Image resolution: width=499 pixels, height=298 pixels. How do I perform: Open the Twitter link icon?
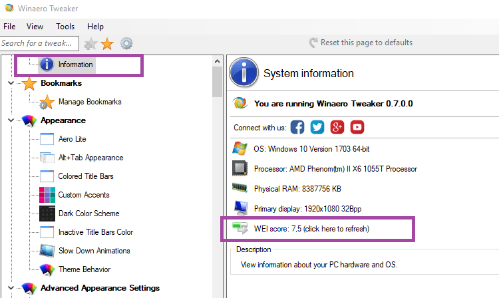coord(317,127)
